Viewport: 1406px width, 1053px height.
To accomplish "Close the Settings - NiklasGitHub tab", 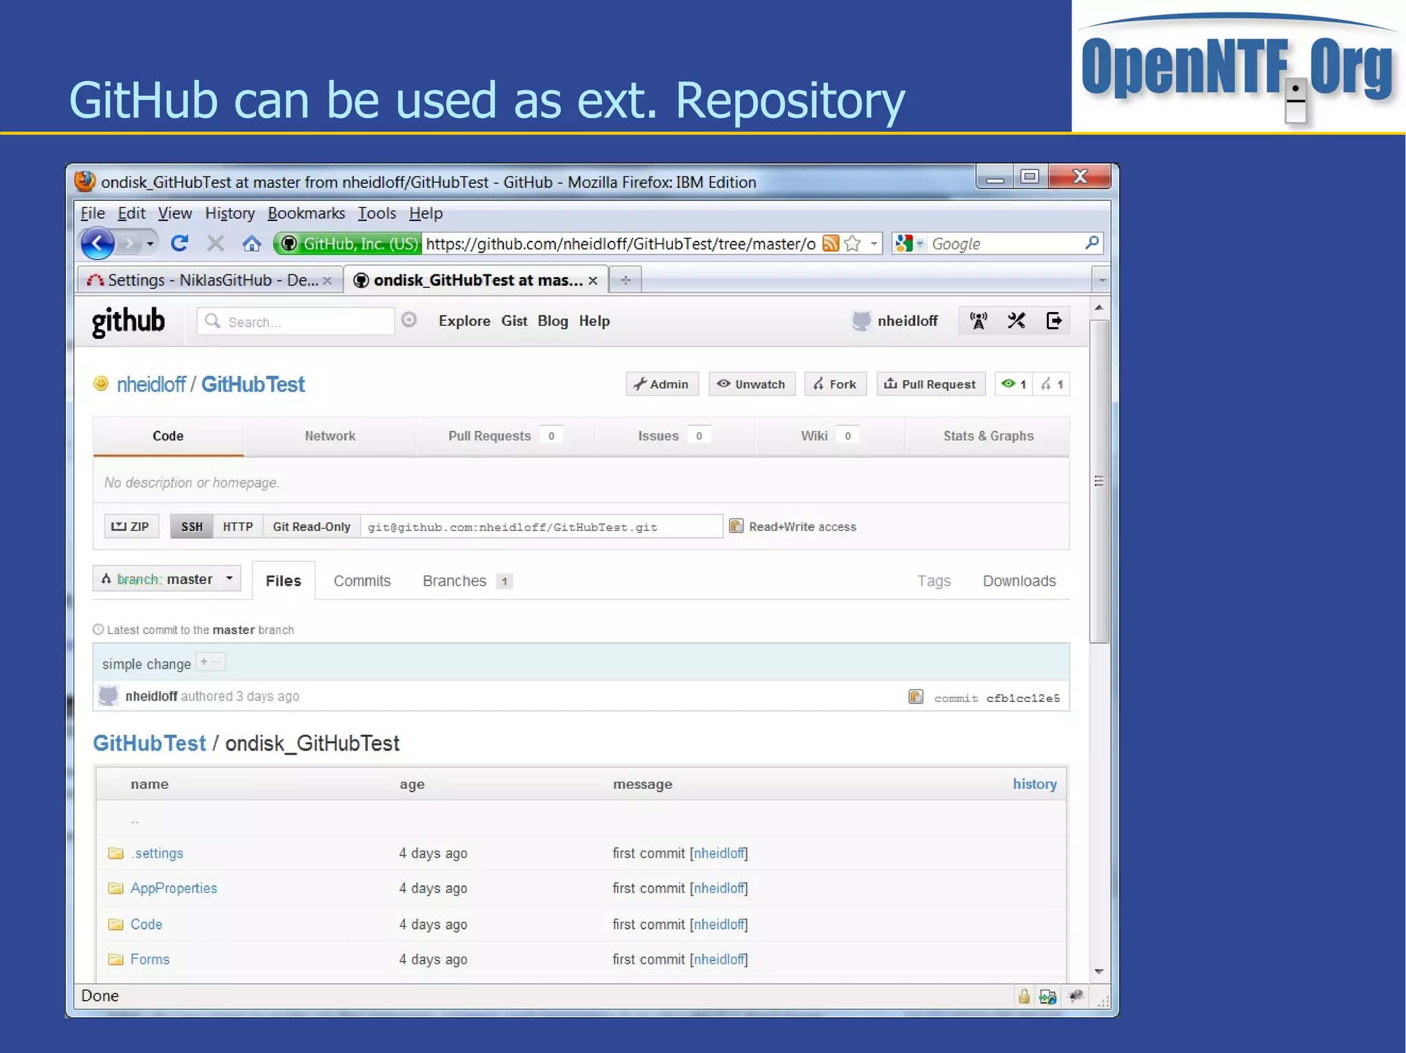I will coord(327,281).
